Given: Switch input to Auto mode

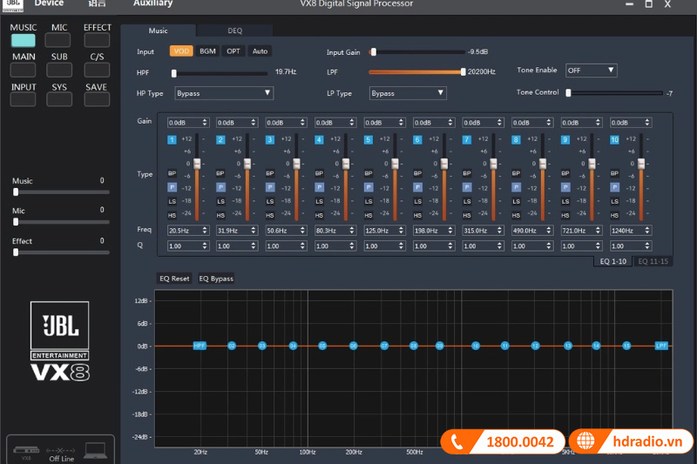Looking at the screenshot, I should 260,51.
